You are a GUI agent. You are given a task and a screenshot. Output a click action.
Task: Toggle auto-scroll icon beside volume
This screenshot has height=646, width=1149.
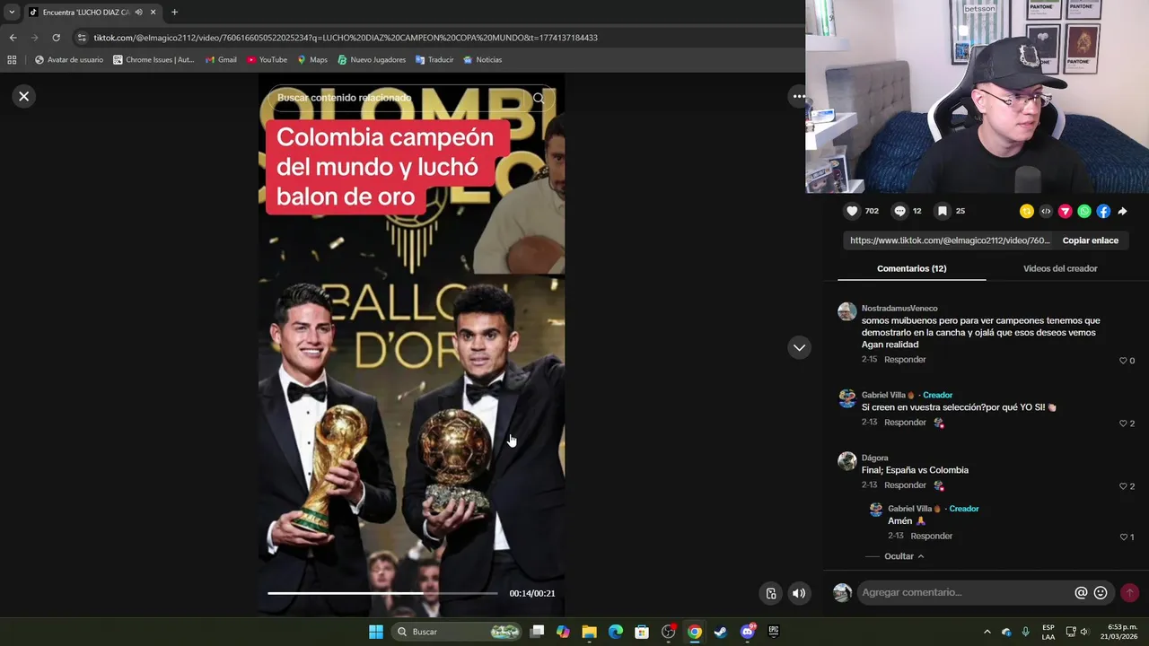coord(771,593)
